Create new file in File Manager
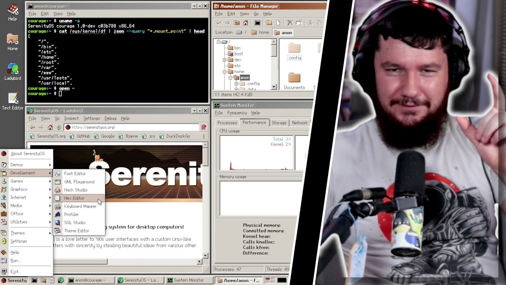Screen dimensions: 506x285 point(278,23)
